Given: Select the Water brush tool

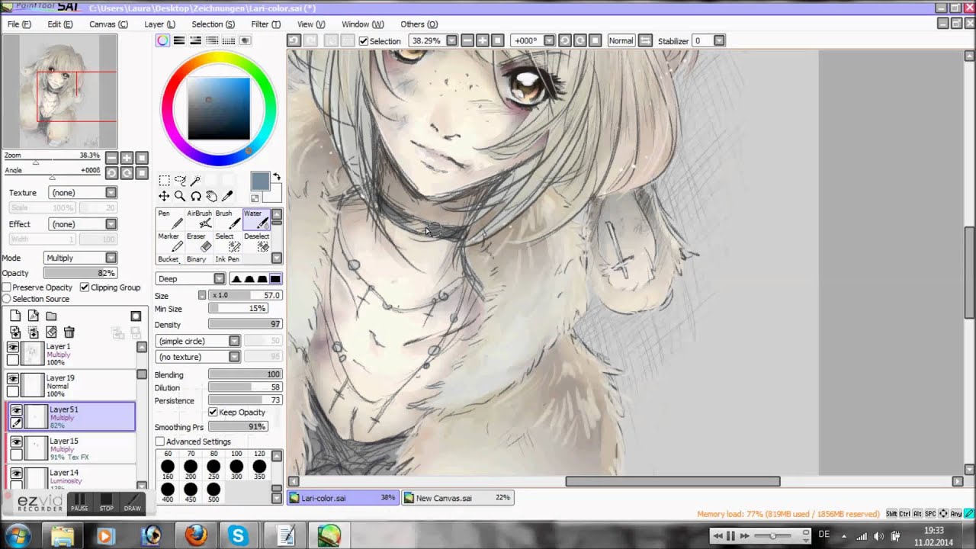Looking at the screenshot, I should click(256, 220).
